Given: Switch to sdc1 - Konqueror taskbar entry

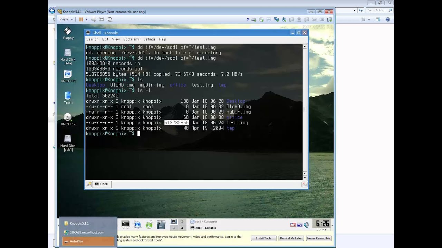Looking at the screenshot, I should [x=204, y=221].
